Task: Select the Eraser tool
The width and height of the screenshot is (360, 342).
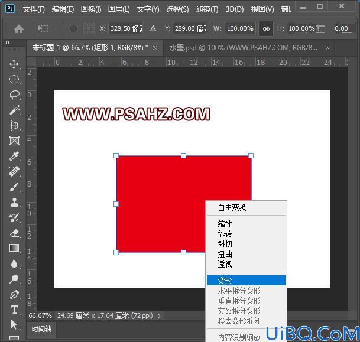Action: [14, 233]
